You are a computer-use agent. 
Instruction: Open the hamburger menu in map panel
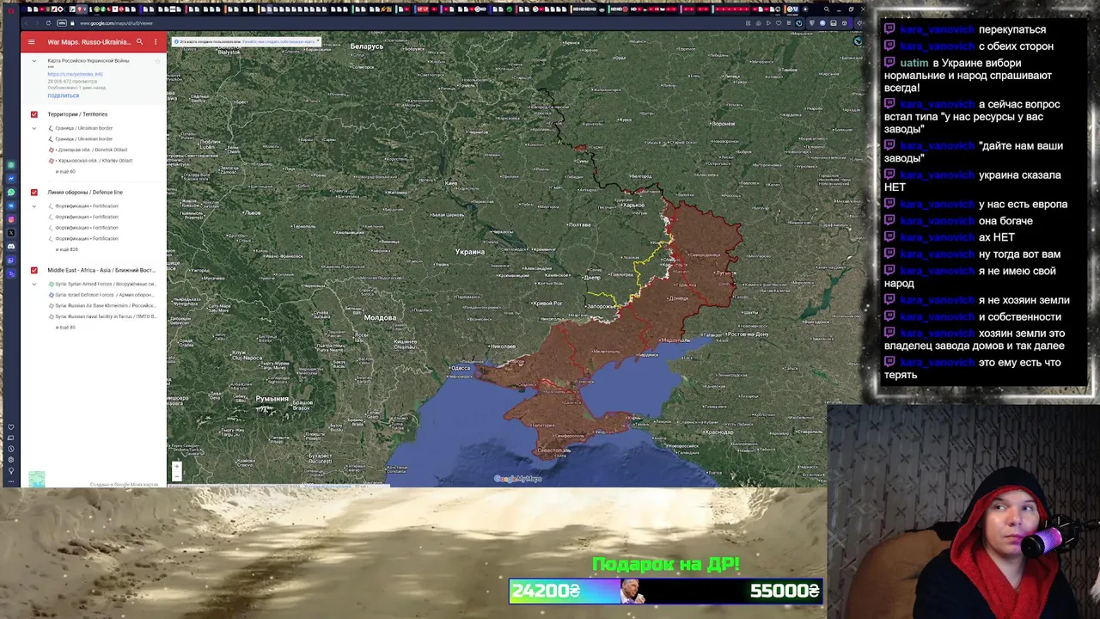31,41
